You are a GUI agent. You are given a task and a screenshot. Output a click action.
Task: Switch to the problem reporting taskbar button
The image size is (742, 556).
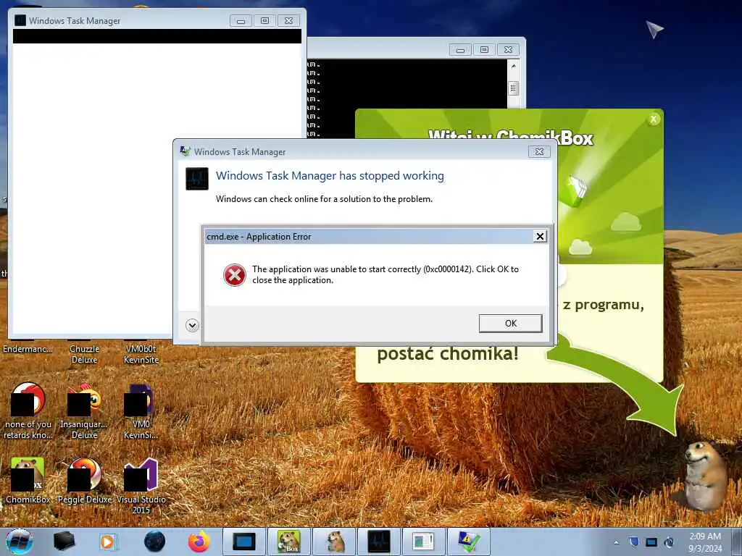point(469,542)
